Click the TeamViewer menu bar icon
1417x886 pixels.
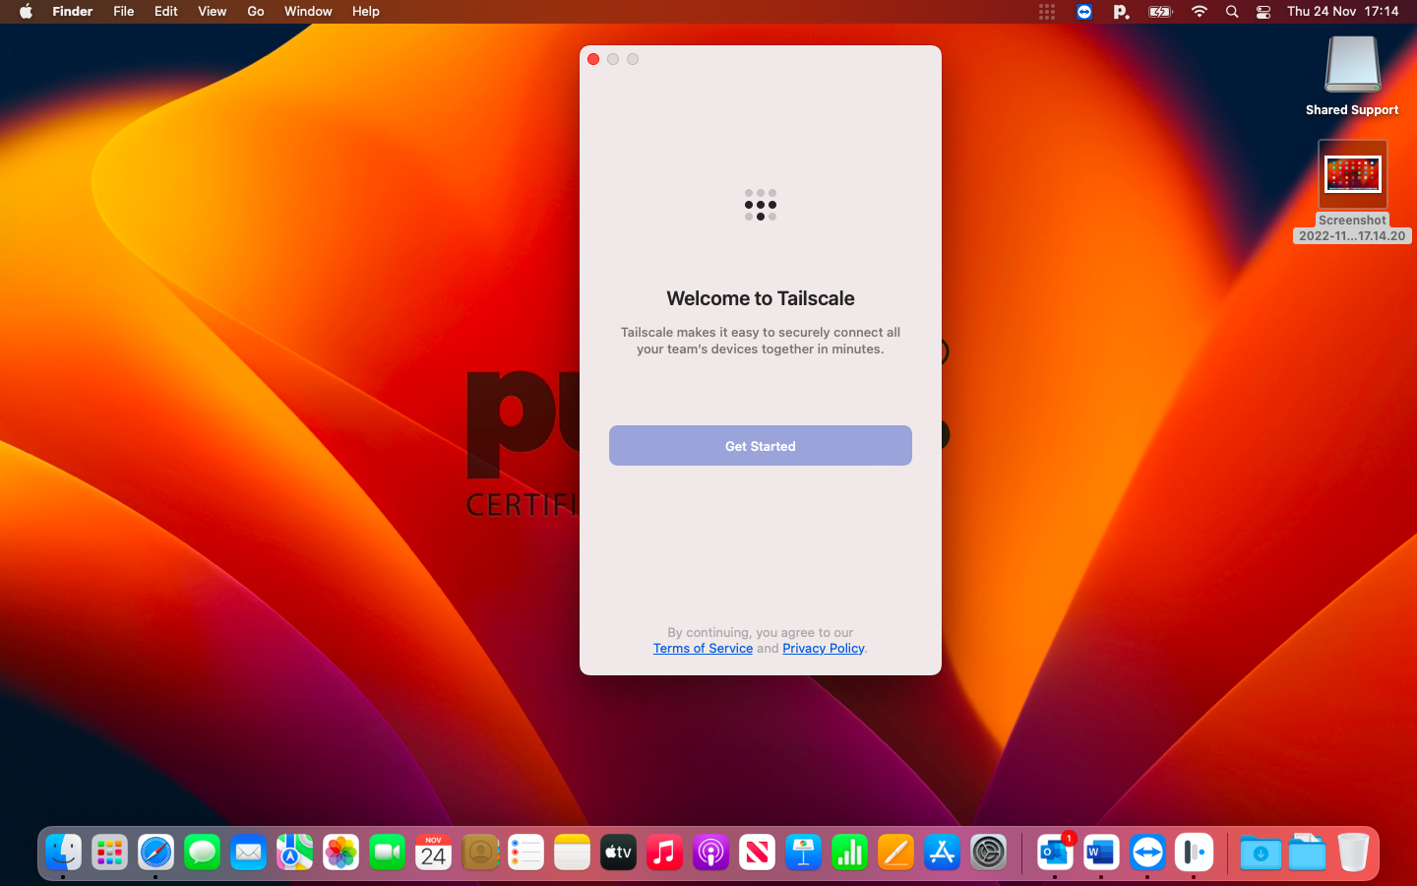[1083, 12]
